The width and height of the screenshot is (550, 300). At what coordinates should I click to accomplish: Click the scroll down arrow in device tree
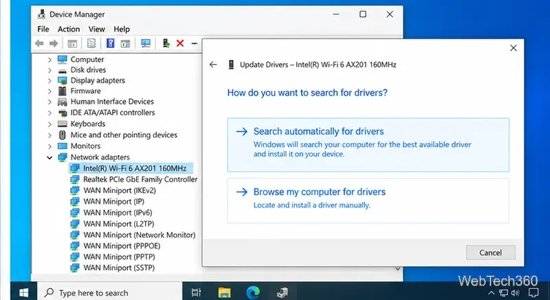398,269
